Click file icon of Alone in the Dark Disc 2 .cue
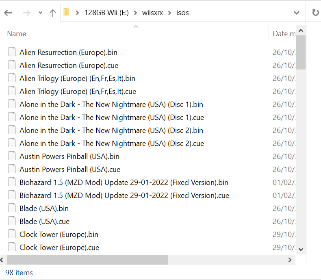The image size is (321, 280). click(12, 143)
